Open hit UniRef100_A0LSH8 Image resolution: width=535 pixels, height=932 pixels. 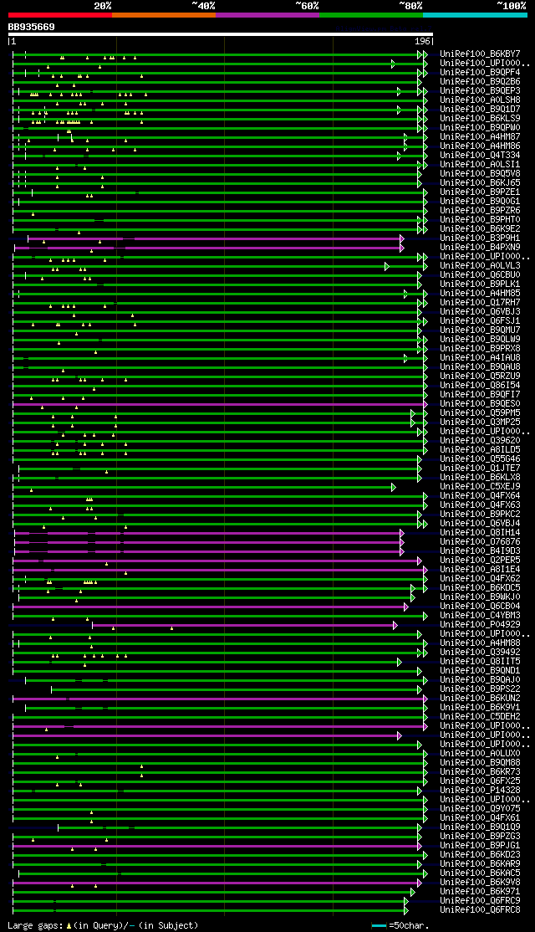(x=481, y=100)
